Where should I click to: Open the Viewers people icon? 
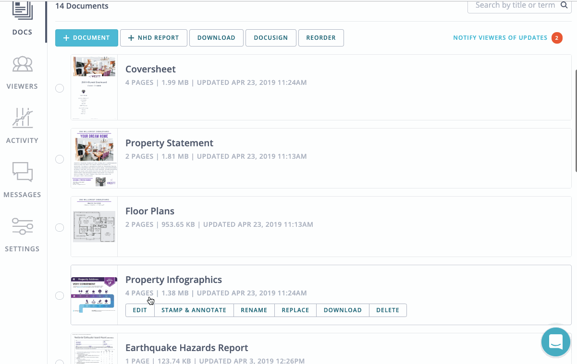click(22, 65)
